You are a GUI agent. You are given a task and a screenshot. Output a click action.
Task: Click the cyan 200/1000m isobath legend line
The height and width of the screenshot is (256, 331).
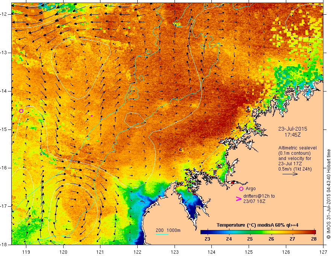[x=162, y=235]
